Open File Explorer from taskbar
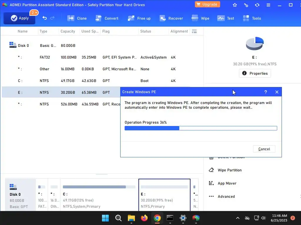The image size is (301, 225). pyautogui.click(x=131, y=218)
